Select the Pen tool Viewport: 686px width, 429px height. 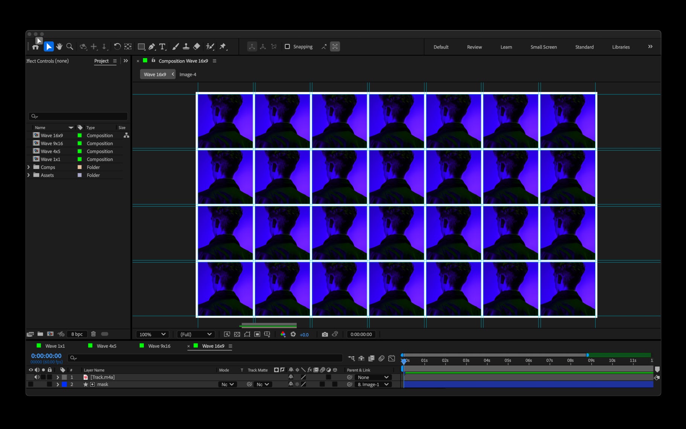(152, 47)
